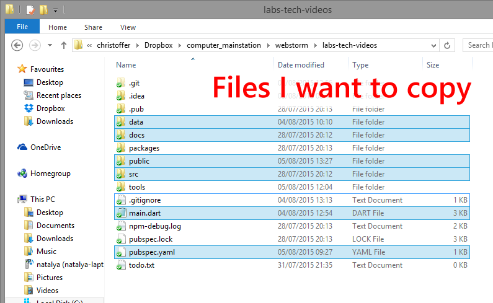493x303 pixels.
Task: Open the File ribbon tab
Action: click(22, 27)
